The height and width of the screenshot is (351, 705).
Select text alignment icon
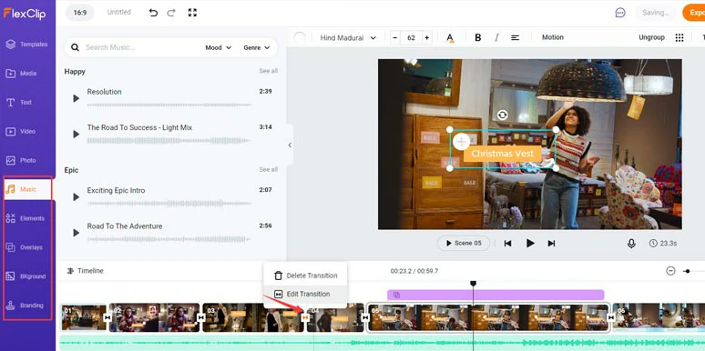click(x=516, y=37)
